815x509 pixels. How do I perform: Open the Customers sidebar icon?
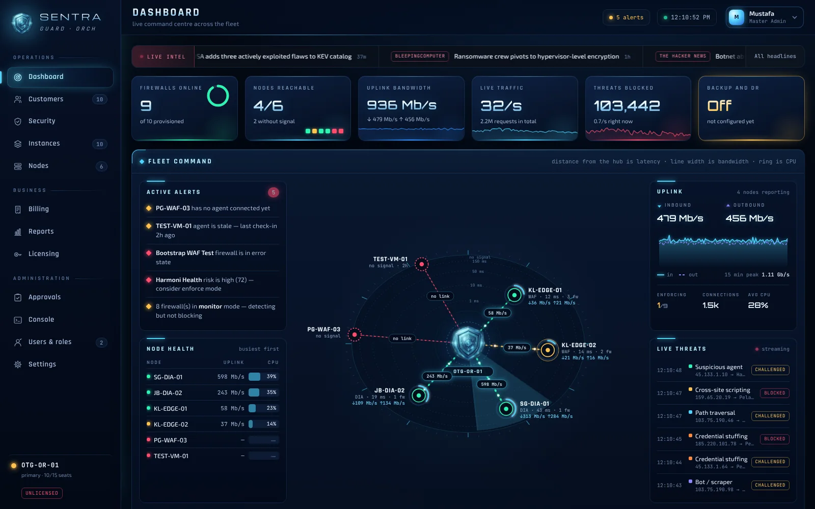[18, 99]
